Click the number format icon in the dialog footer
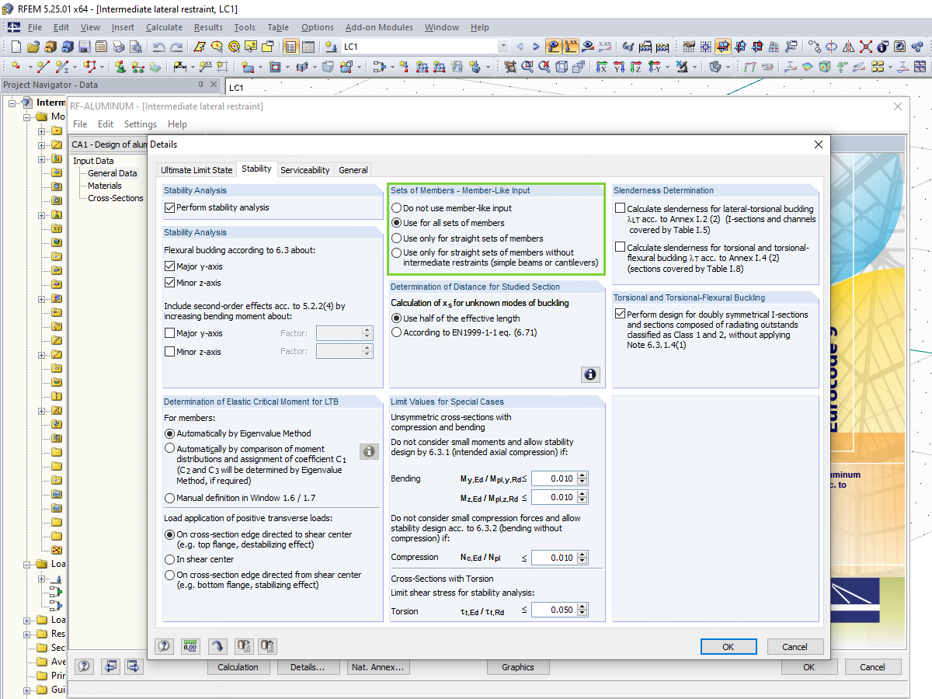Image resolution: width=932 pixels, height=699 pixels. pyautogui.click(x=190, y=646)
